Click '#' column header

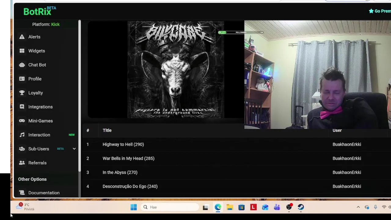(88, 130)
